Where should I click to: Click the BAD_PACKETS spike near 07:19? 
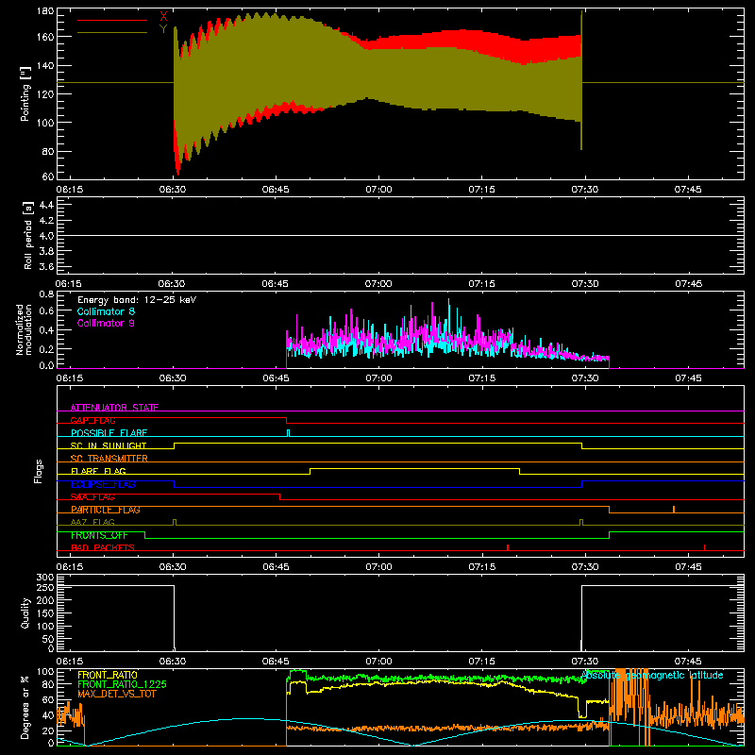pos(508,547)
